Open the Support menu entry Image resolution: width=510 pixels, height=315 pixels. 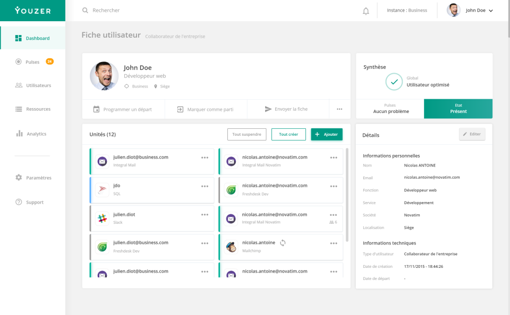pyautogui.click(x=17, y=202)
